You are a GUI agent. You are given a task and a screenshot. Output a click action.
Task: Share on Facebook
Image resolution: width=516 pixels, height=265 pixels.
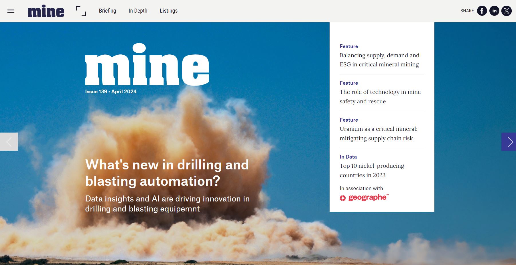[x=482, y=11]
